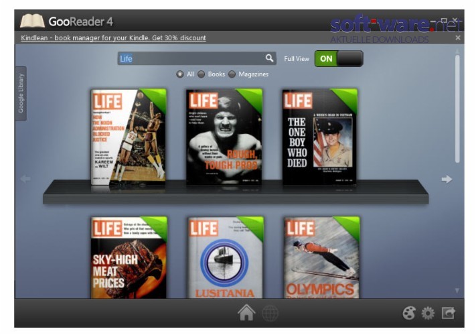Image resolution: width=476 pixels, height=335 pixels.
Task: Dismiss the Kindlean ad banner
Action: (458, 38)
